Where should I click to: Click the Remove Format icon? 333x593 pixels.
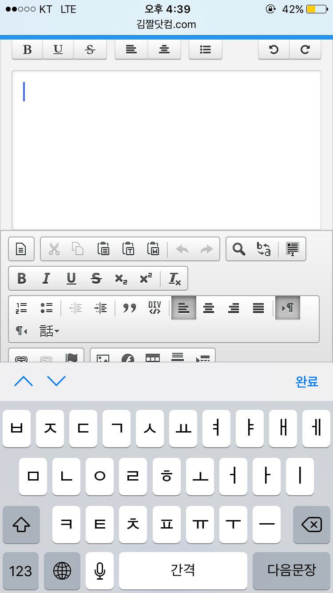point(174,278)
